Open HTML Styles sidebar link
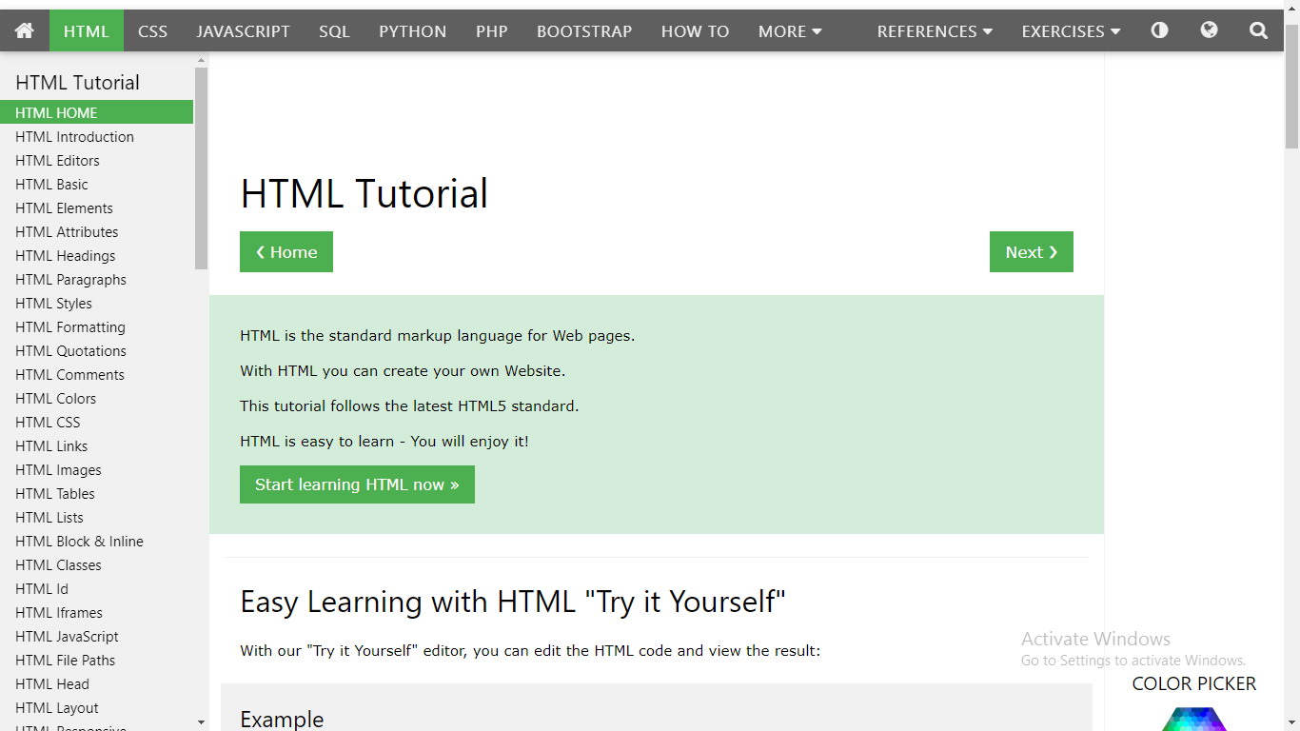Viewport: 1300px width, 731px height. coord(96,303)
